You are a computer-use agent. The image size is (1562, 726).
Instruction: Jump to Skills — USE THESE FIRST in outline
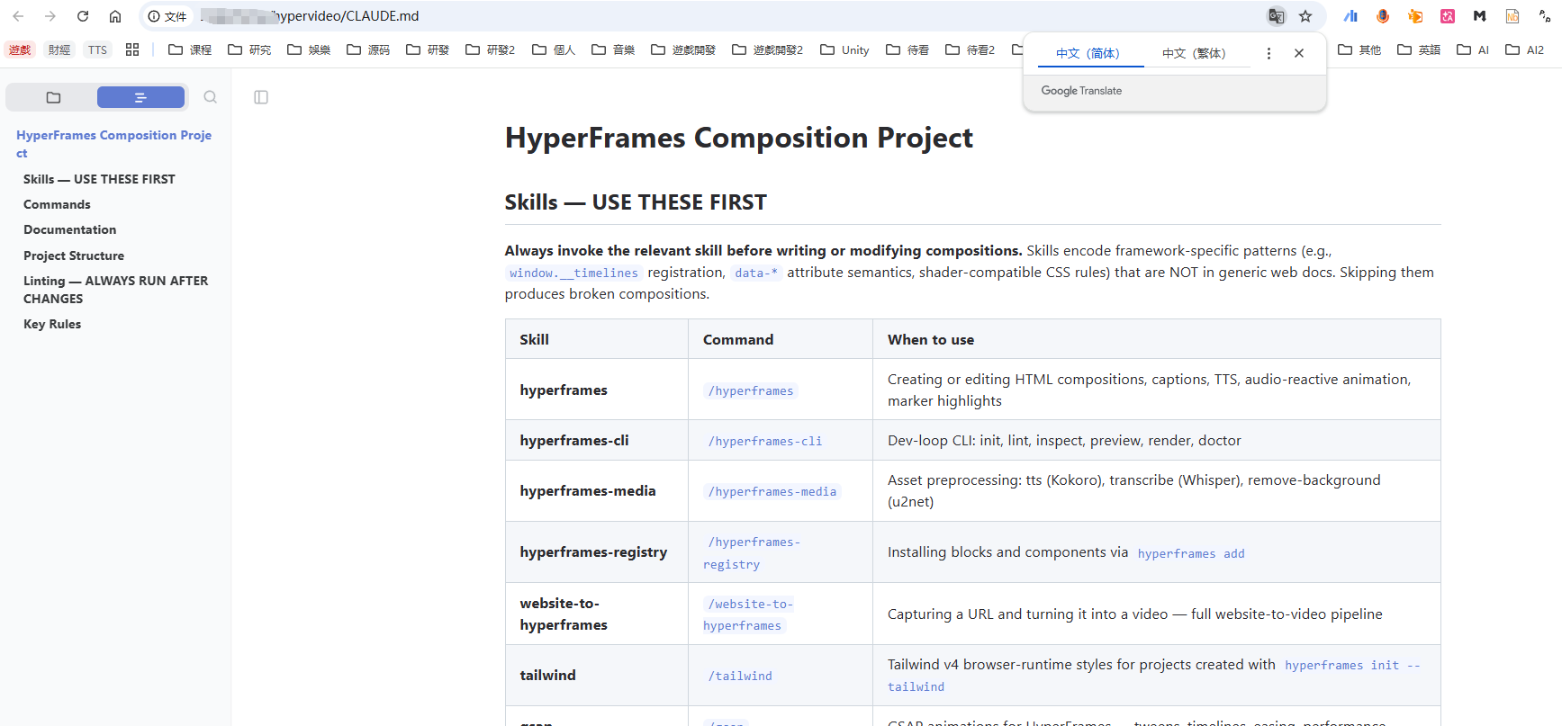[x=99, y=179]
